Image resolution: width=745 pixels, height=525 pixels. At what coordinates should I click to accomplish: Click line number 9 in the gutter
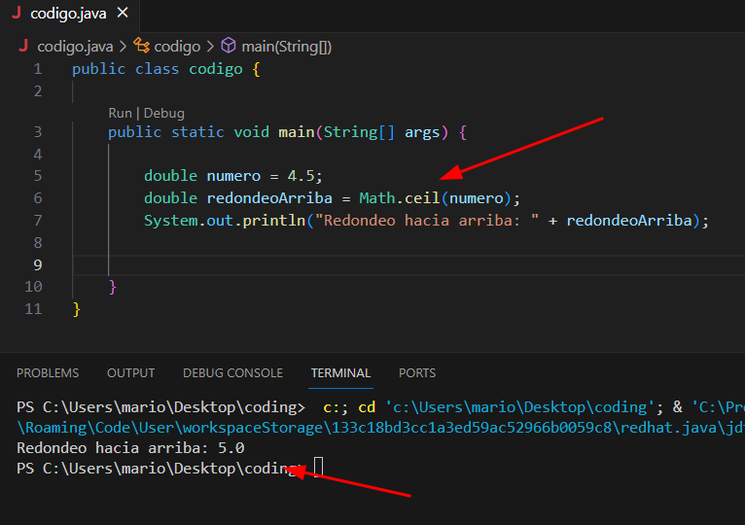click(x=38, y=265)
